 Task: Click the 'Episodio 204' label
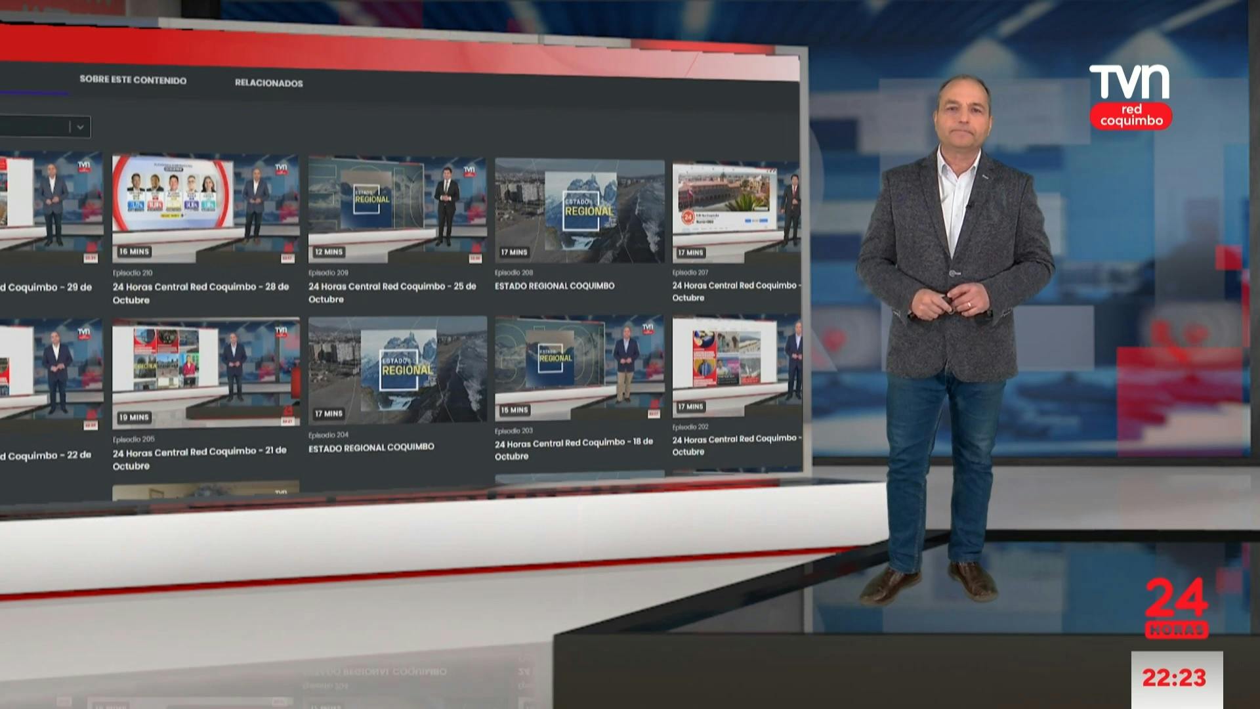click(x=328, y=435)
